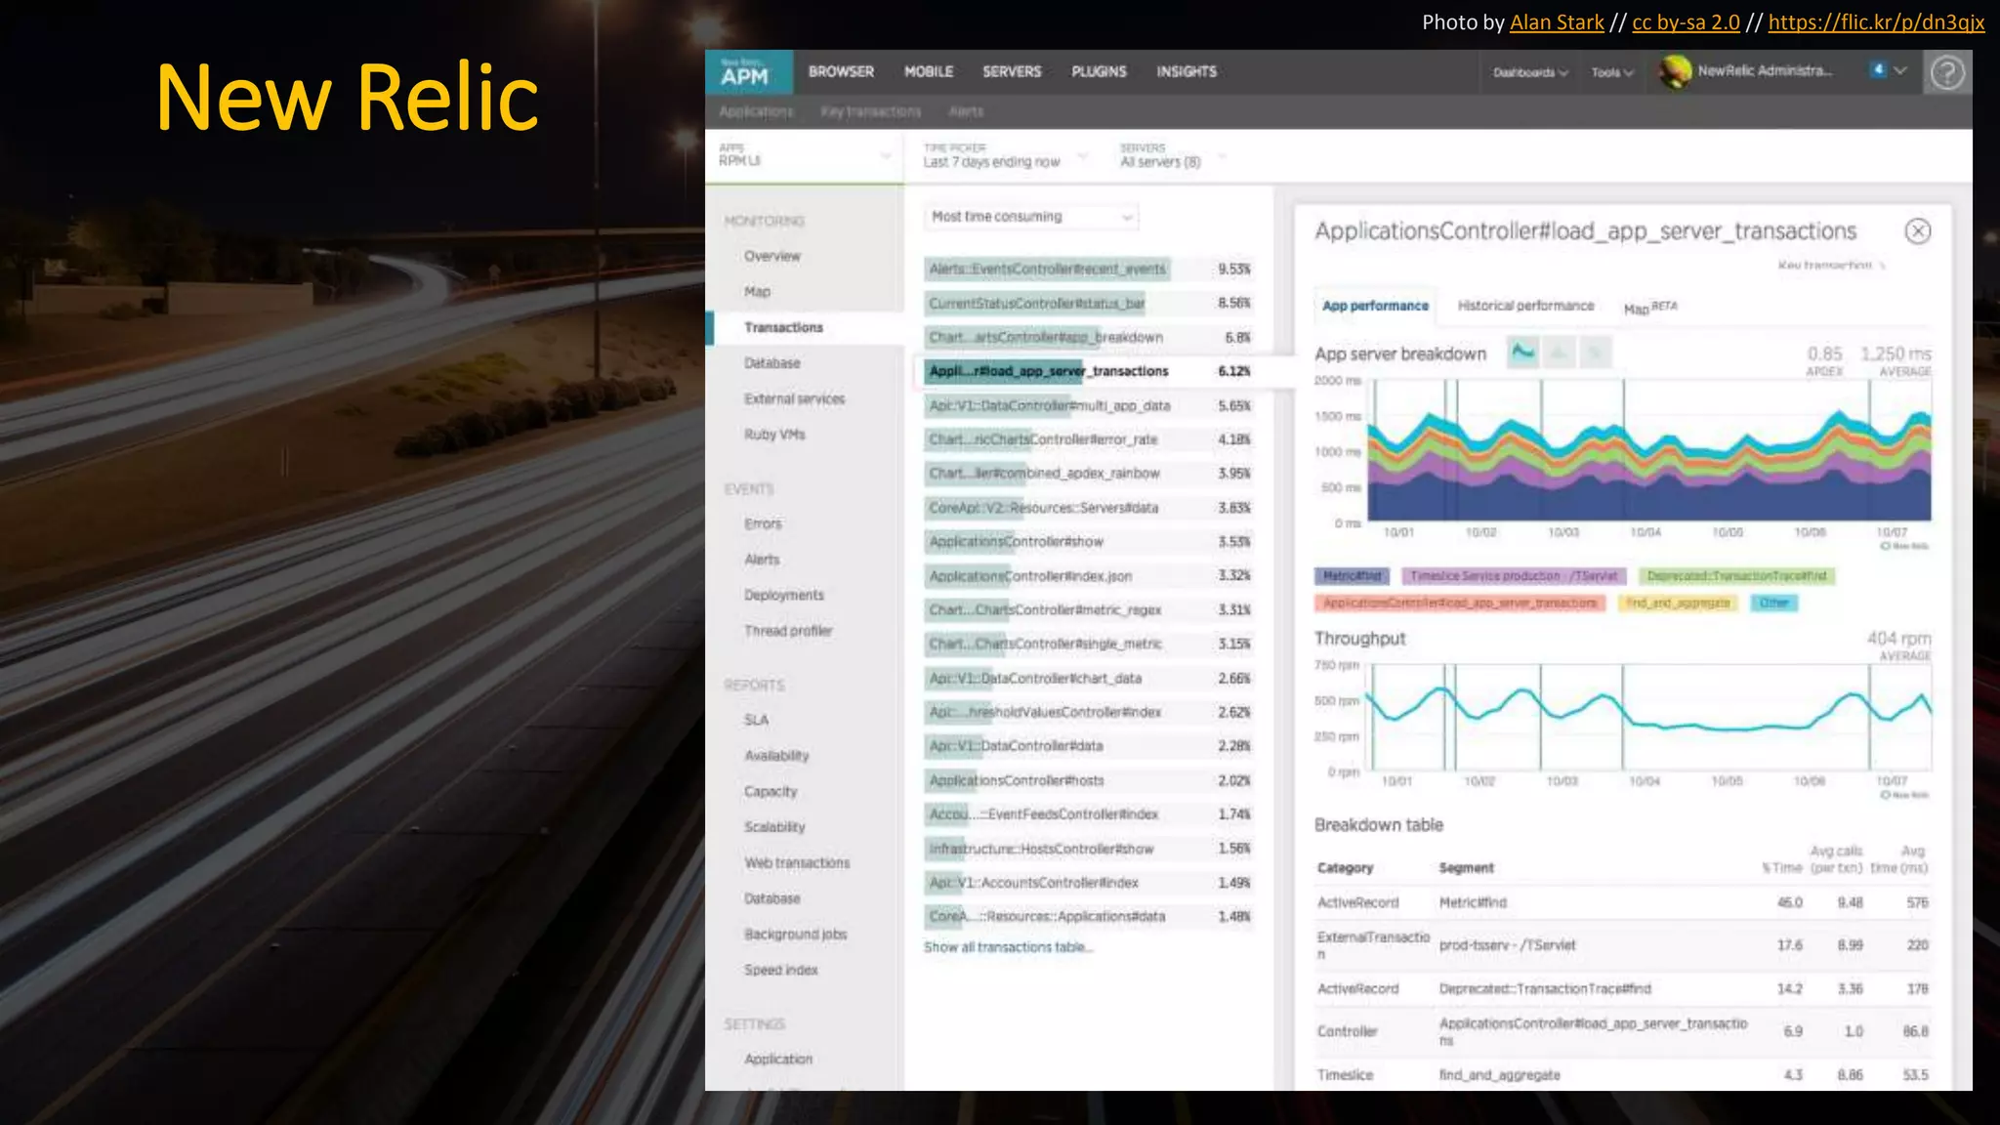Select the CurrentStatusController#status_bar transaction
Screen dimensions: 2000x1125
click(1089, 304)
